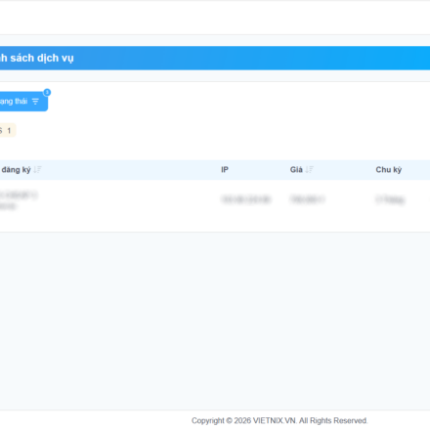Open the 'ạng thái' status filter button
The height and width of the screenshot is (430, 430).
coord(23,102)
